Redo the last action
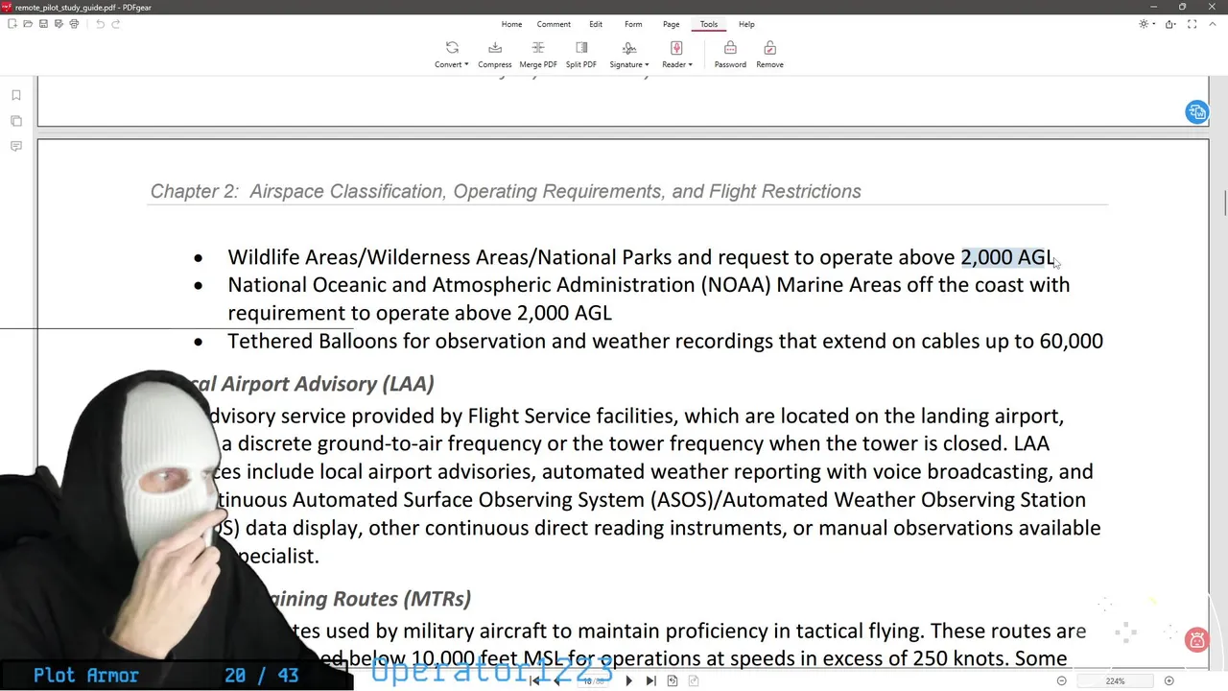This screenshot has height=691, width=1228. click(x=116, y=24)
